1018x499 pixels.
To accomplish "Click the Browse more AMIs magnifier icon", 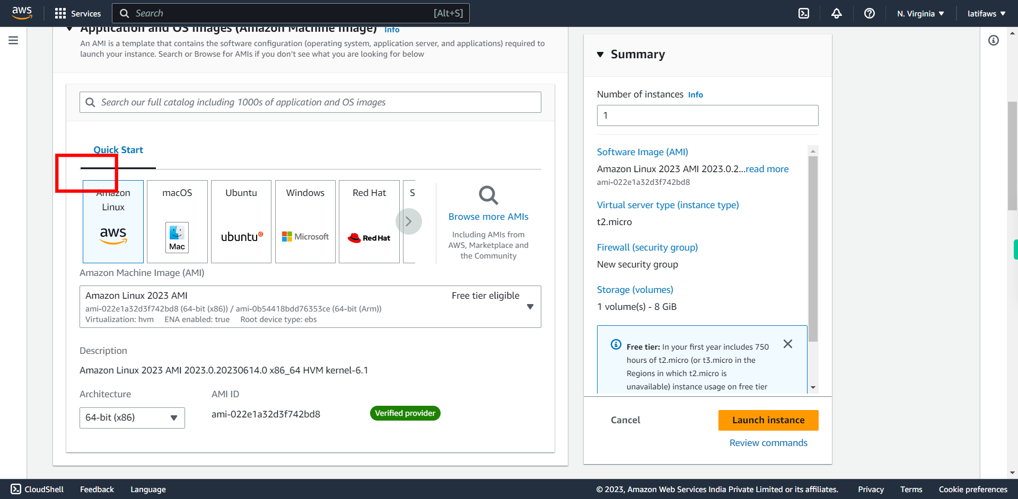I will [x=488, y=195].
